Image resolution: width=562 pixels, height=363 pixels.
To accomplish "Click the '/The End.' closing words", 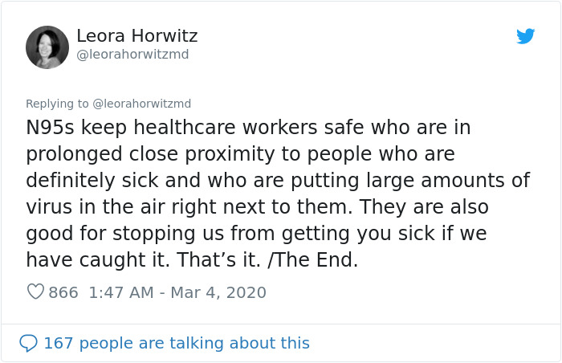I will [x=313, y=259].
